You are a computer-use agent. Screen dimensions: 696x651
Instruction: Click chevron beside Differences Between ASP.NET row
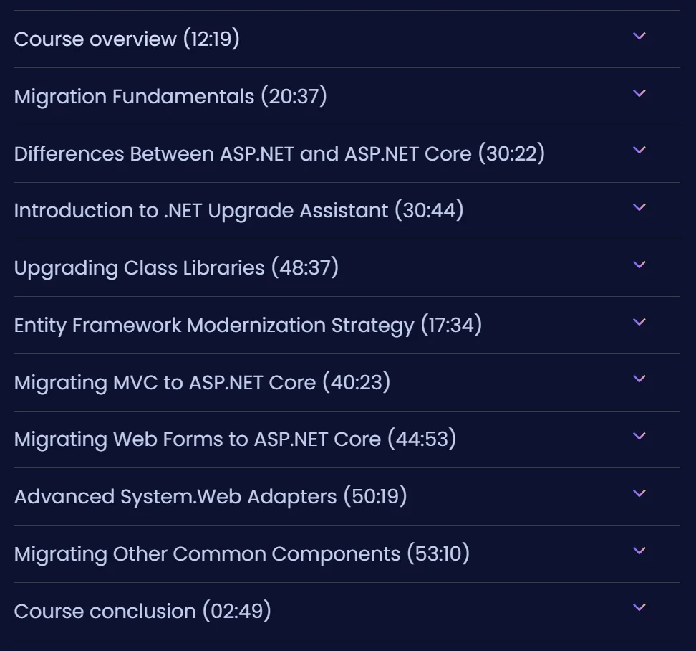(639, 150)
